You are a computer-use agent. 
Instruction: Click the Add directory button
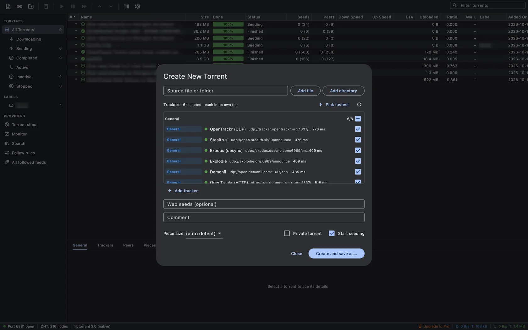[343, 91]
